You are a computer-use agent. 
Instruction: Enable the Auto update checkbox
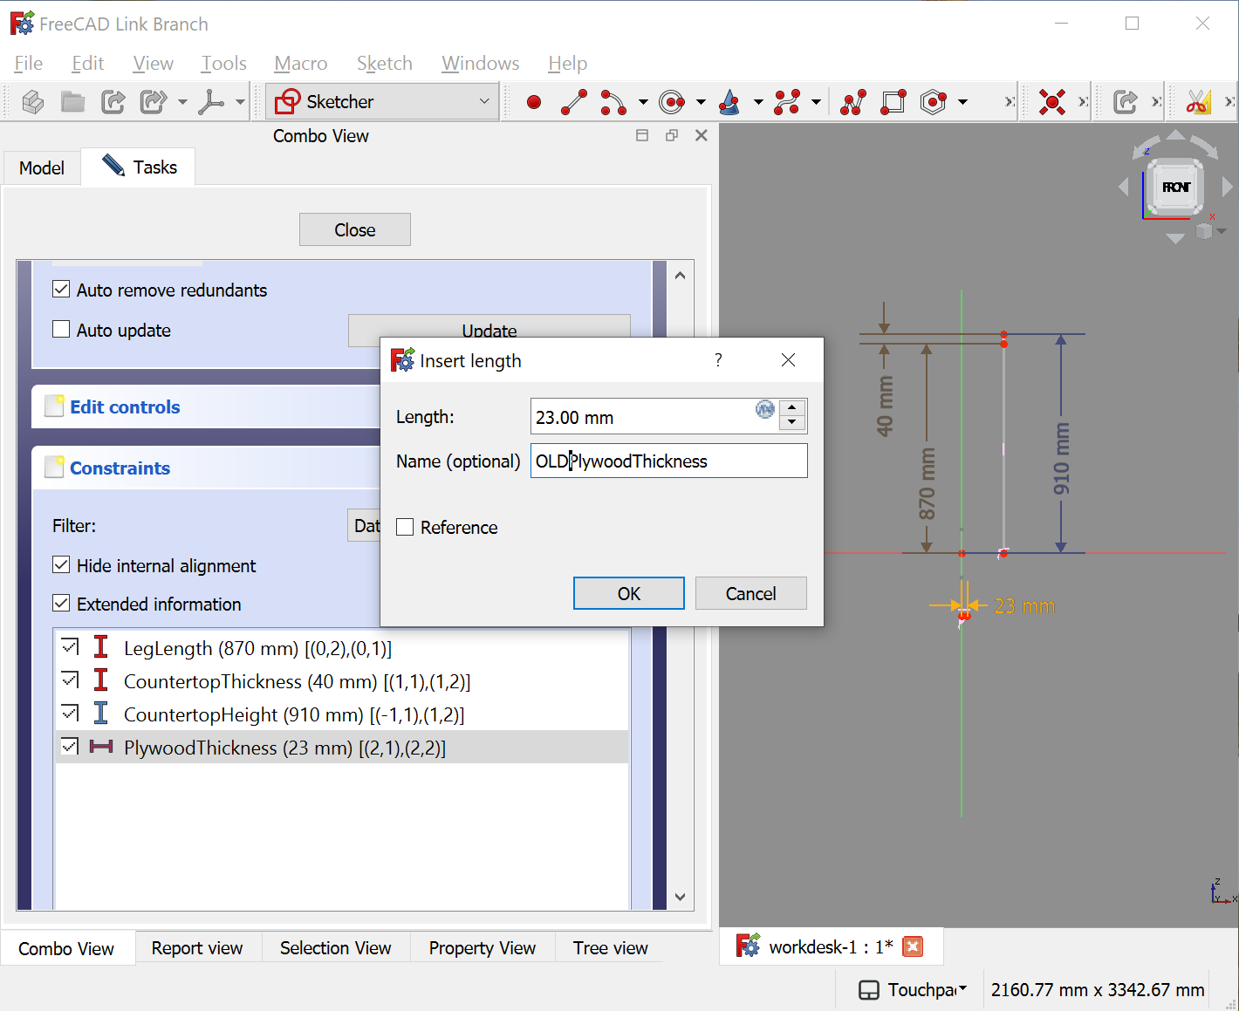click(x=60, y=329)
